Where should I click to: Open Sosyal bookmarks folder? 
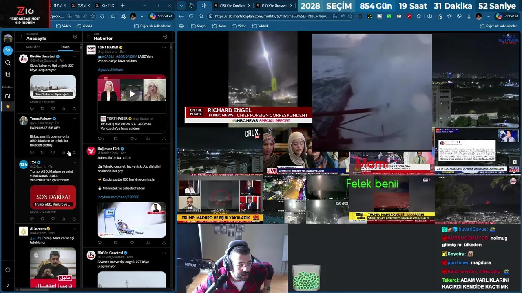(198, 26)
